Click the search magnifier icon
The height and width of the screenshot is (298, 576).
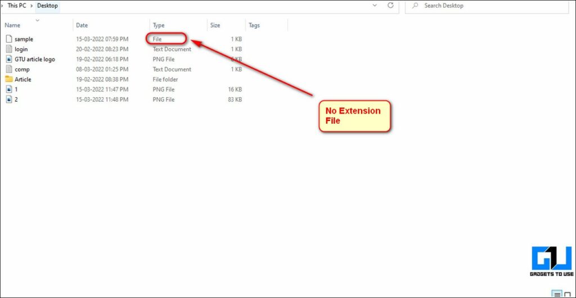415,6
